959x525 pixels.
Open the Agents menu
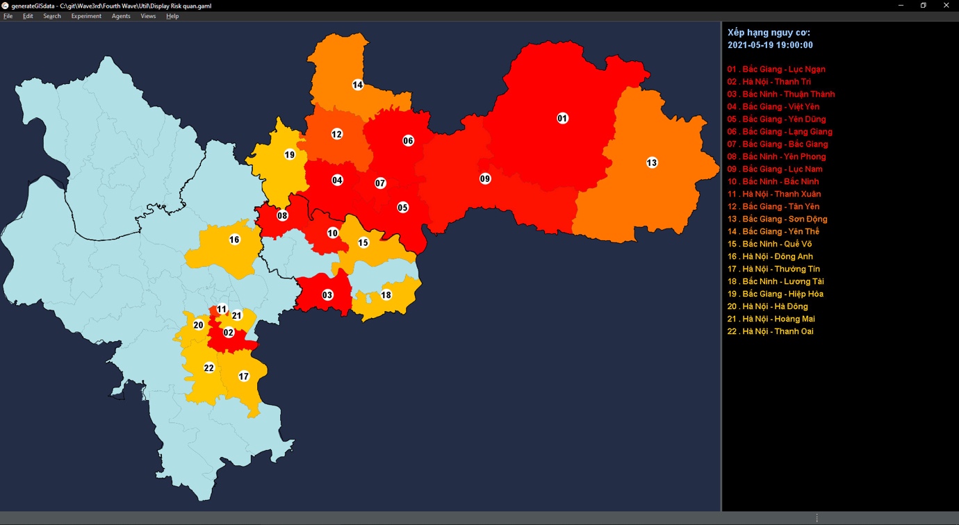121,16
